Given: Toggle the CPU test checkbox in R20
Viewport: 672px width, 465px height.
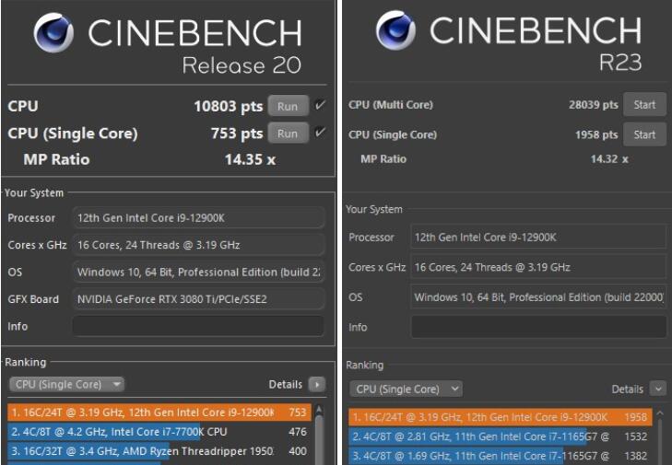Looking at the screenshot, I should coord(320,106).
